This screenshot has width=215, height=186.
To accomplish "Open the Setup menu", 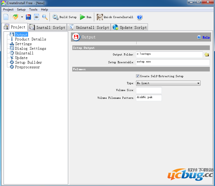I will [21, 10].
